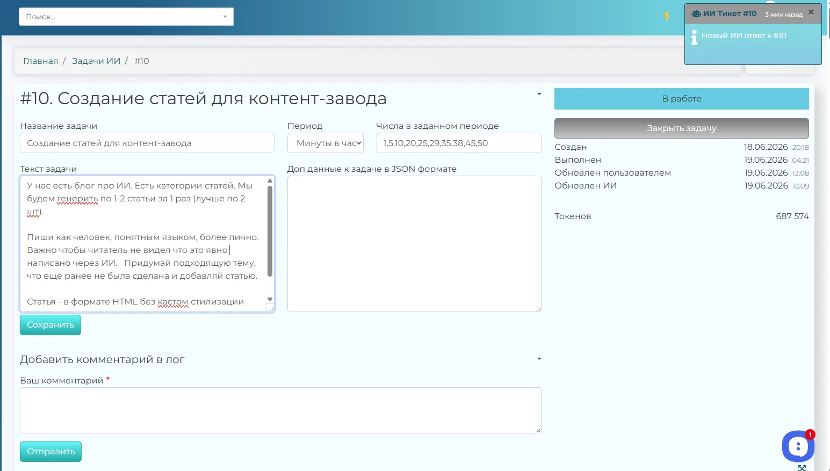Click the red badge on chat widget
This screenshot has height=471, width=830.
coord(810,434)
